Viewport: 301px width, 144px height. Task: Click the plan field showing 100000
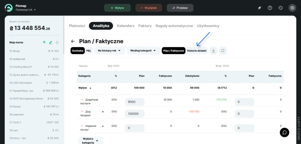coord(134,114)
